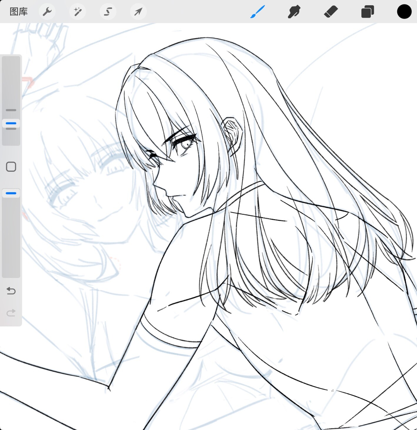Tap the square modify button in sidebar
Image resolution: width=417 pixels, height=430 pixels.
(x=11, y=167)
